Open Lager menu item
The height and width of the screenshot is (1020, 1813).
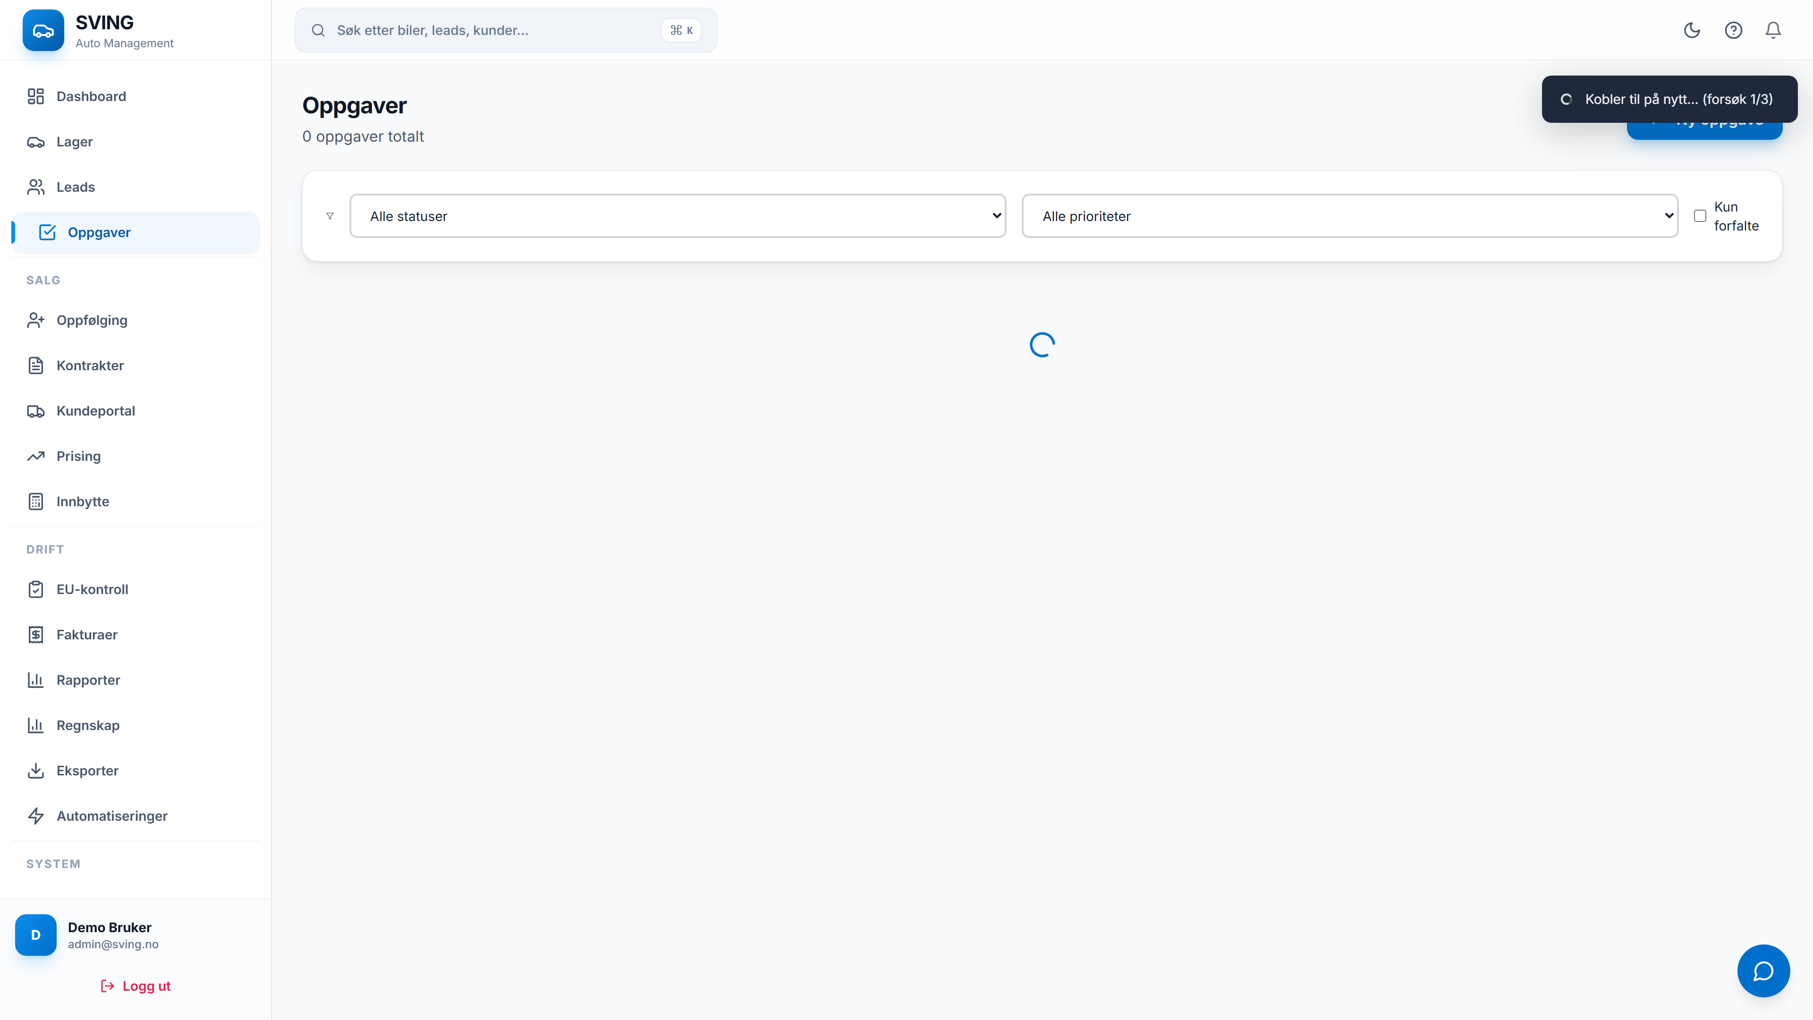(135, 142)
